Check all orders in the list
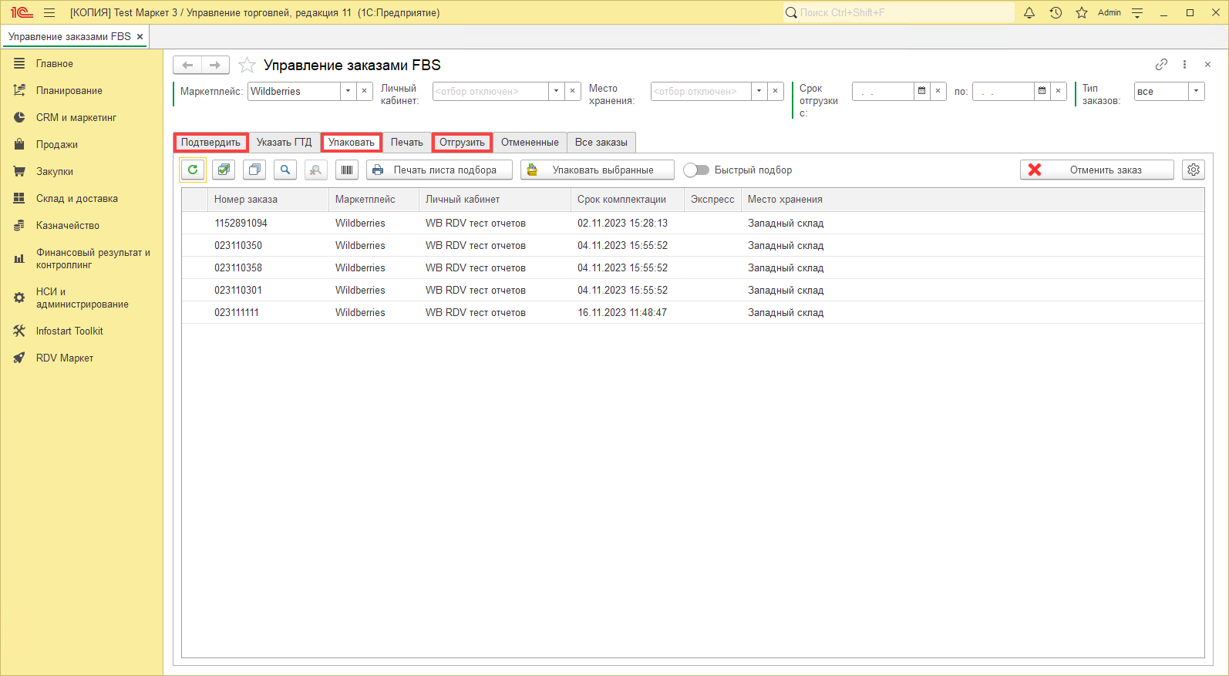1229x676 pixels. (x=224, y=170)
